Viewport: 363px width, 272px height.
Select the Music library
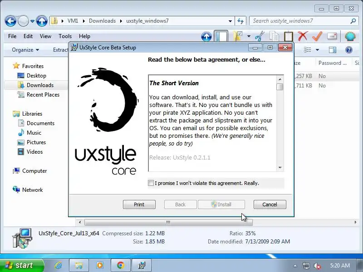[34, 133]
